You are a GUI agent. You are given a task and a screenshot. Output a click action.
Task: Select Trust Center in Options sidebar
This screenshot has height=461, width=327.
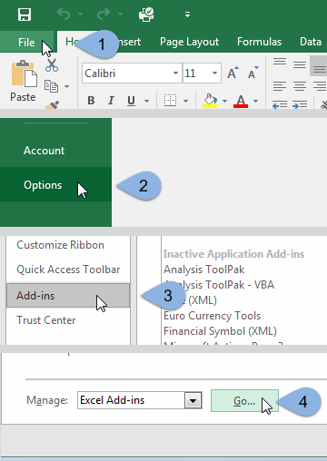46,320
